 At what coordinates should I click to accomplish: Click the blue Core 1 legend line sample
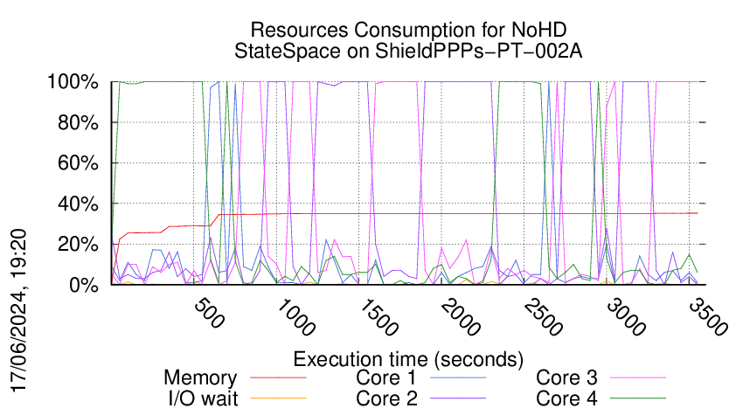pos(458,377)
